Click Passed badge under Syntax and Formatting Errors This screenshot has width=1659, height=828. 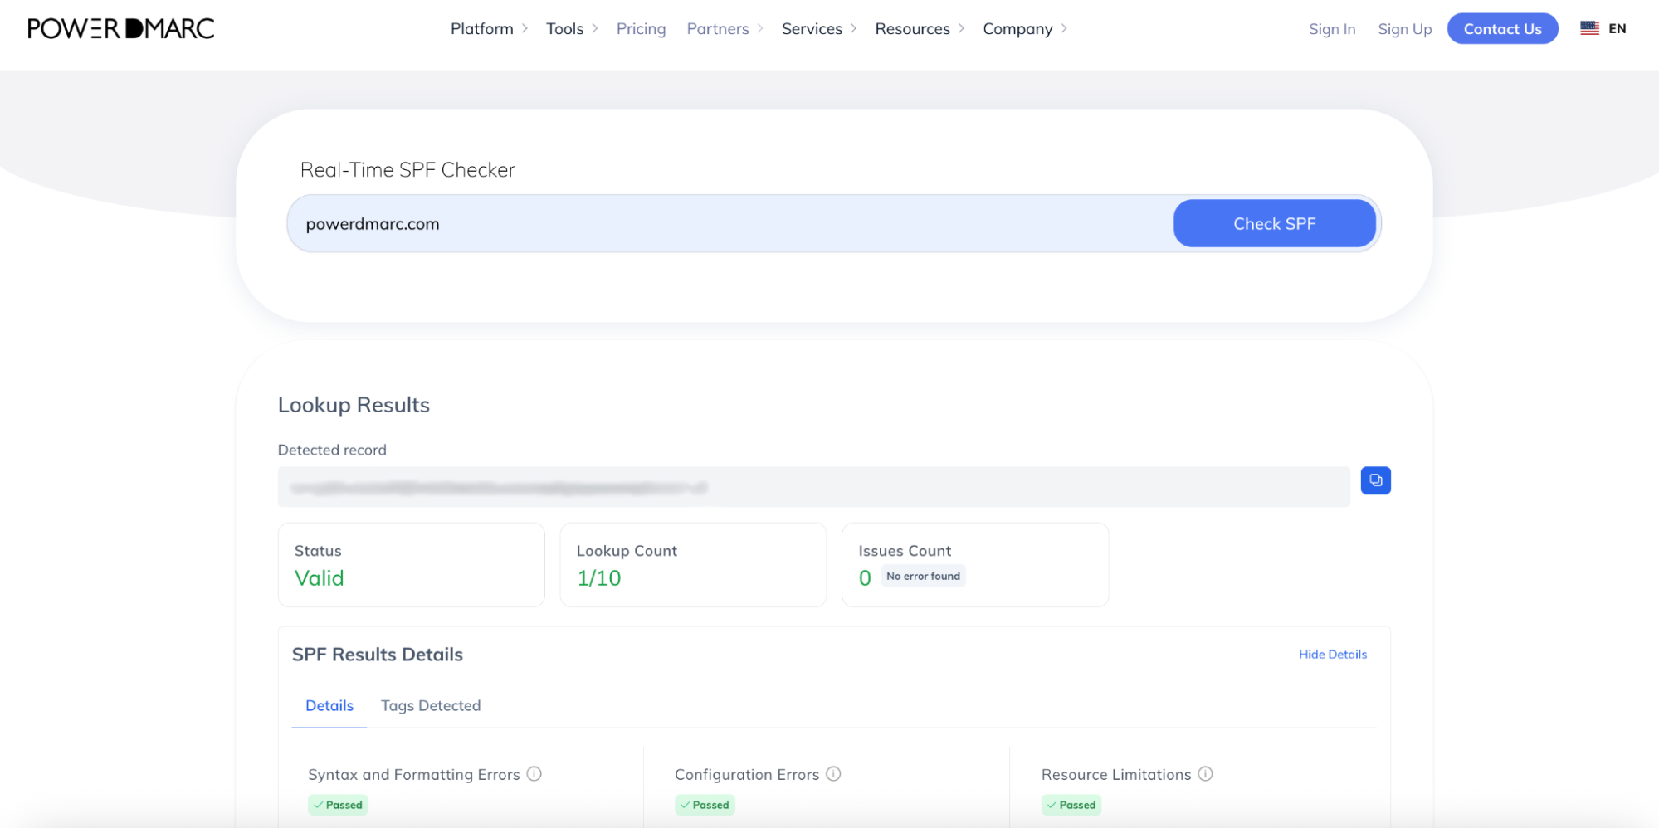338,805
